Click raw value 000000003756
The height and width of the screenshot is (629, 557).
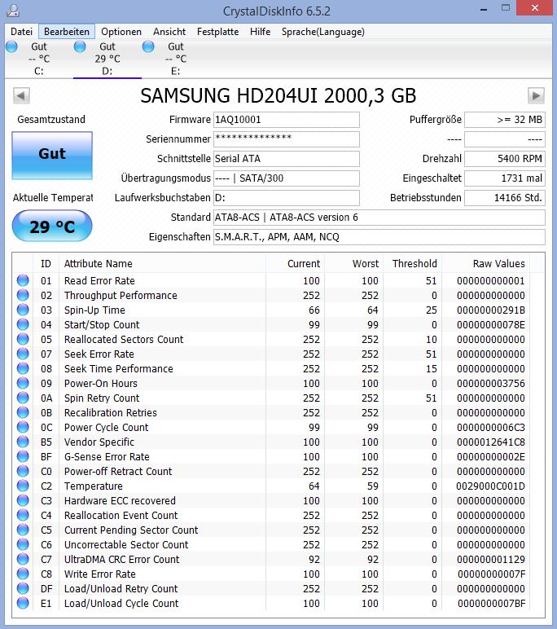491,383
